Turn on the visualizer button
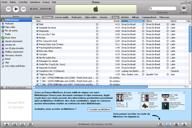The width and height of the screenshot is (192, 128). point(176,124)
